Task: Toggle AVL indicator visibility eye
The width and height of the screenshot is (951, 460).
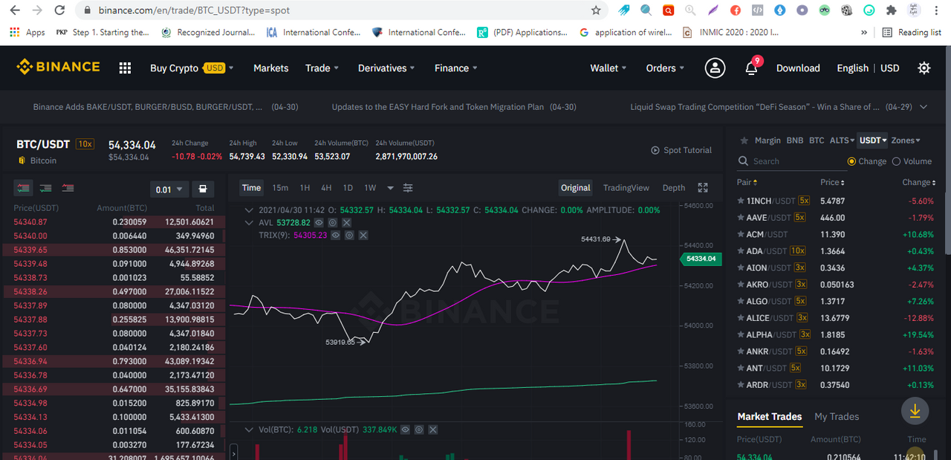Action: [x=319, y=223]
